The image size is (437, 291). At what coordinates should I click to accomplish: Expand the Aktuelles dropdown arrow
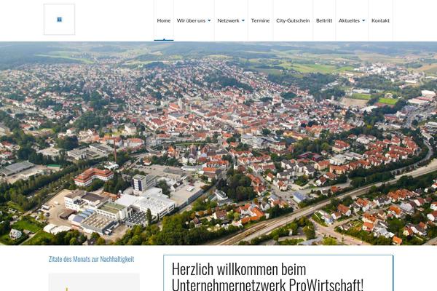click(363, 20)
